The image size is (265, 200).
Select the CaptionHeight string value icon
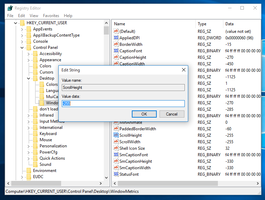pos(116,57)
